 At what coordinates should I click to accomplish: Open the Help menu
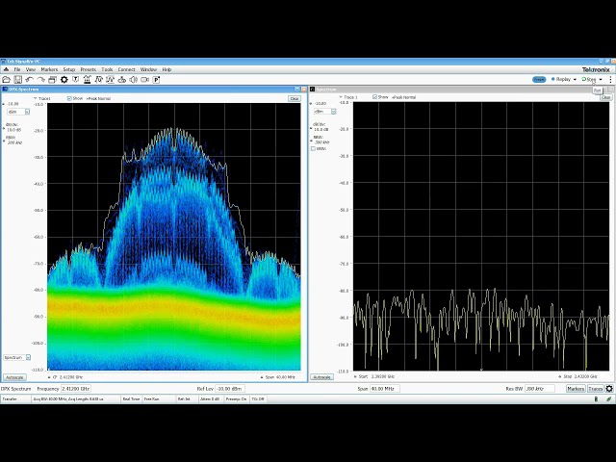[167, 69]
